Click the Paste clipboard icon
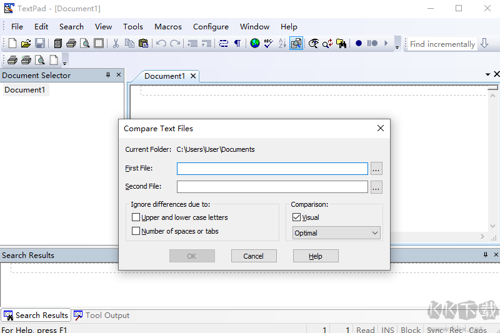The image size is (500, 333). tap(144, 43)
